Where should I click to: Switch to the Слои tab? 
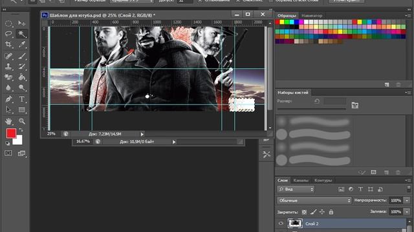(x=282, y=180)
